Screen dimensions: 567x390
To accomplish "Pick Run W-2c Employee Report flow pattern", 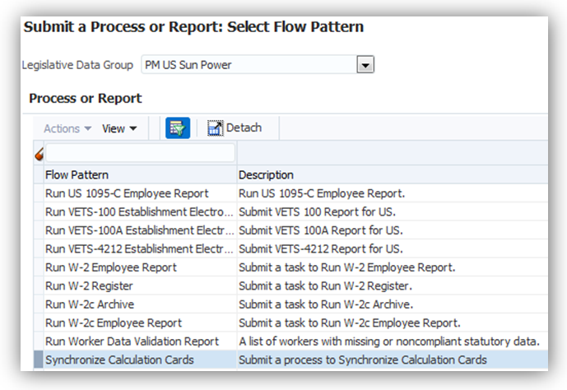I will [114, 323].
